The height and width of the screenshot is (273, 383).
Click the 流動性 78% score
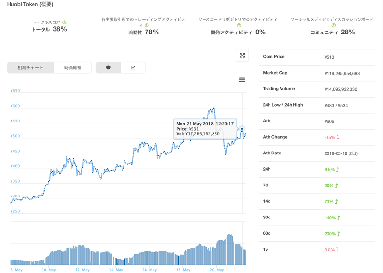(x=144, y=32)
